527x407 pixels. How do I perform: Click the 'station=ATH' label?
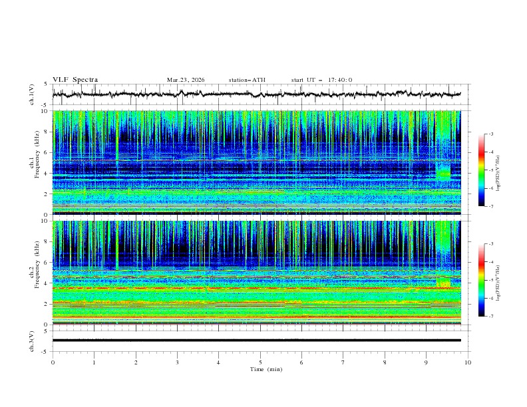(247, 80)
